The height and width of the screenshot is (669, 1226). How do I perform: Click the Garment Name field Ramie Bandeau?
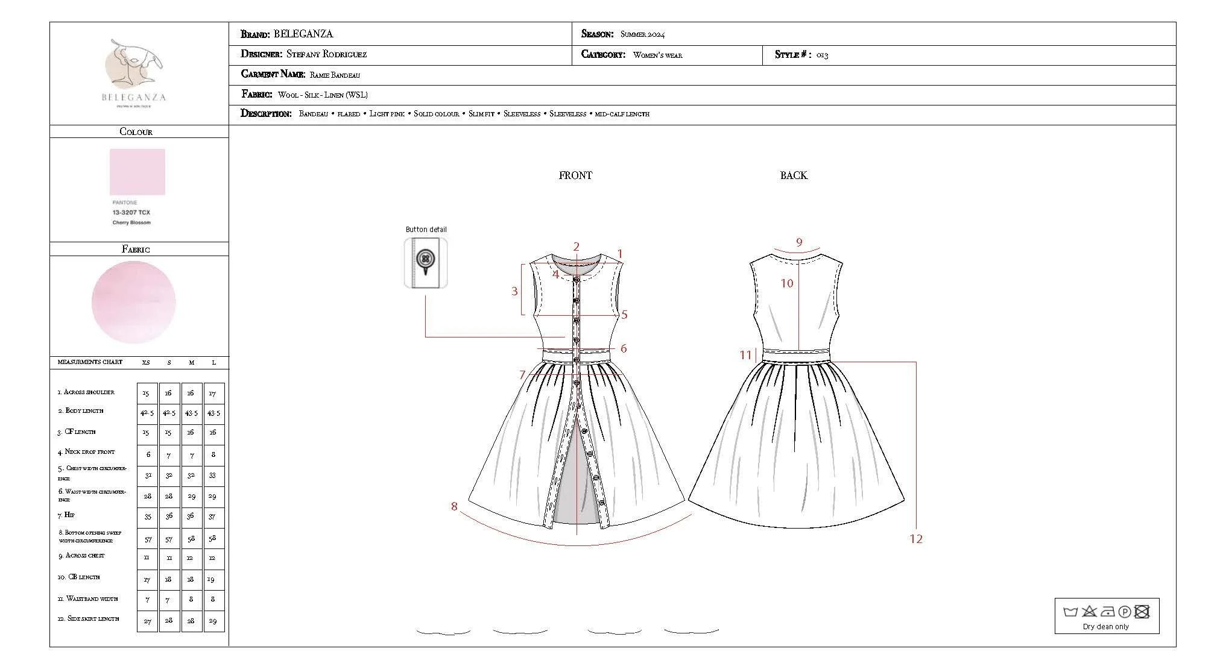pos(335,75)
